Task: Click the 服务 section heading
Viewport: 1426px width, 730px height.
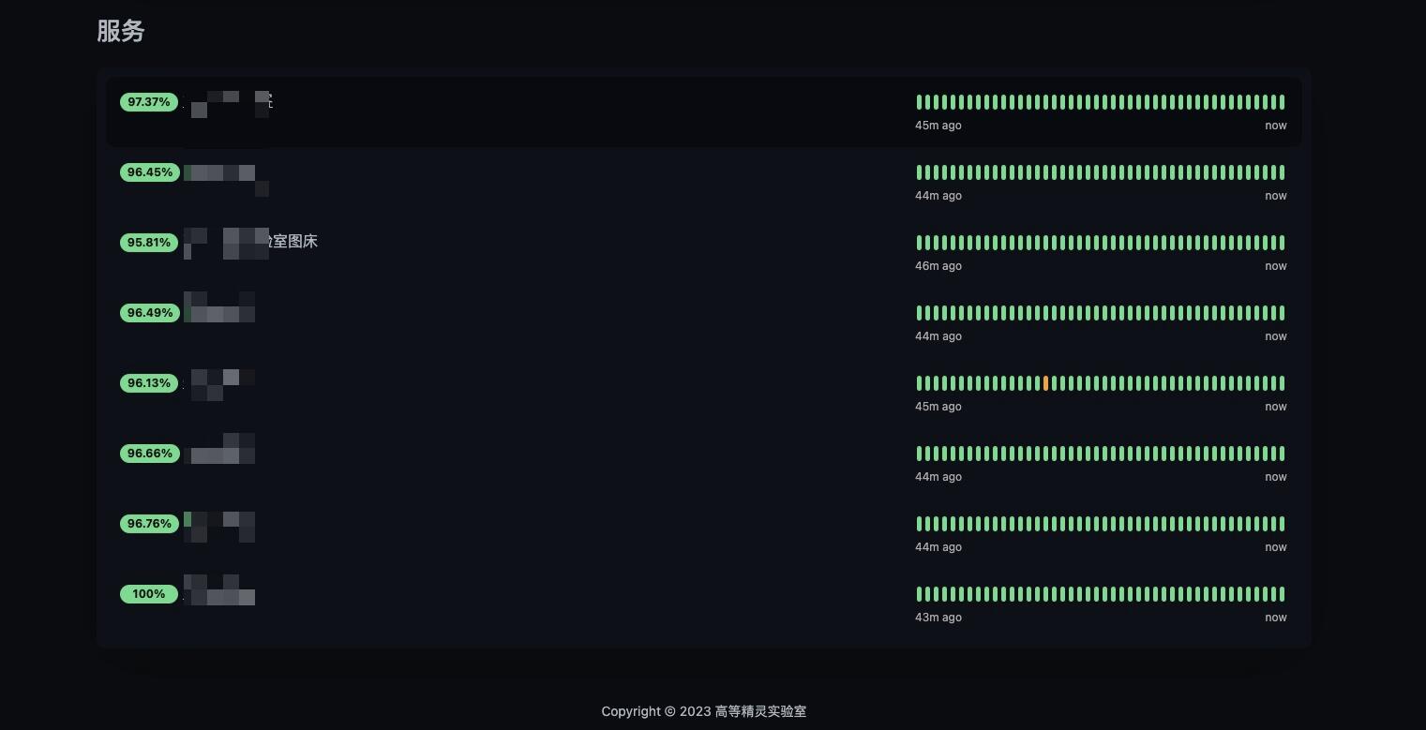Action: tap(121, 31)
